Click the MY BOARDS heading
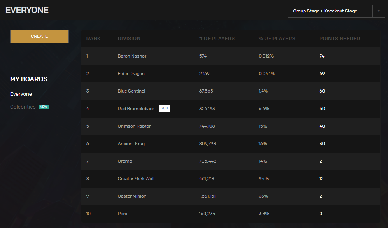Image resolution: width=388 pixels, height=228 pixels. coord(29,79)
